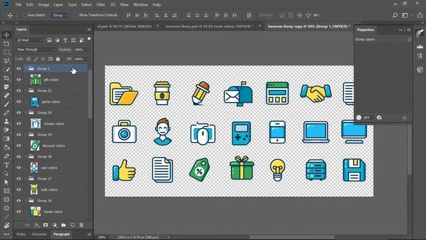Click lock all padlock icon

(x=58, y=59)
